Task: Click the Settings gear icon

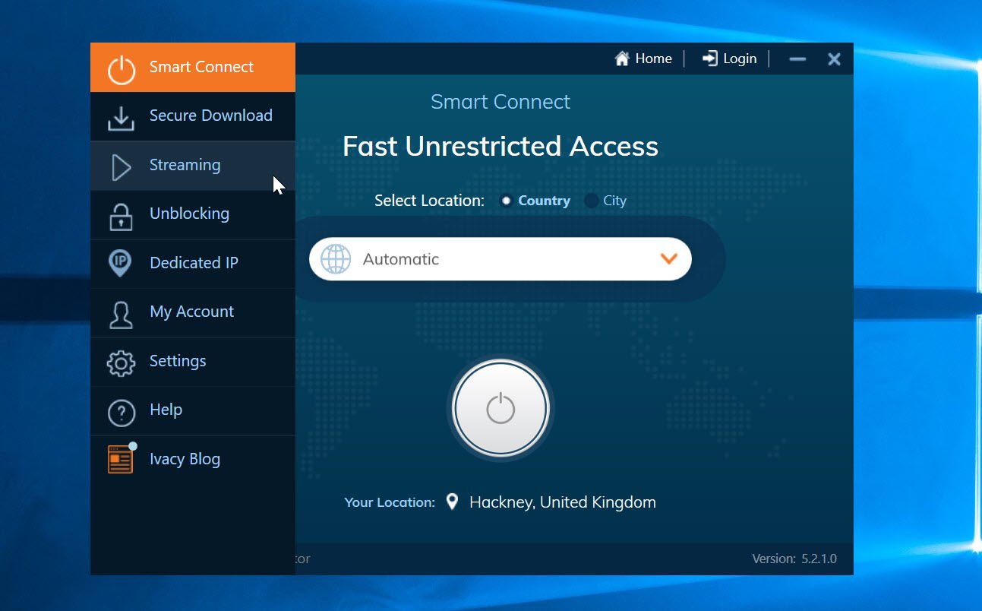Action: (x=120, y=362)
